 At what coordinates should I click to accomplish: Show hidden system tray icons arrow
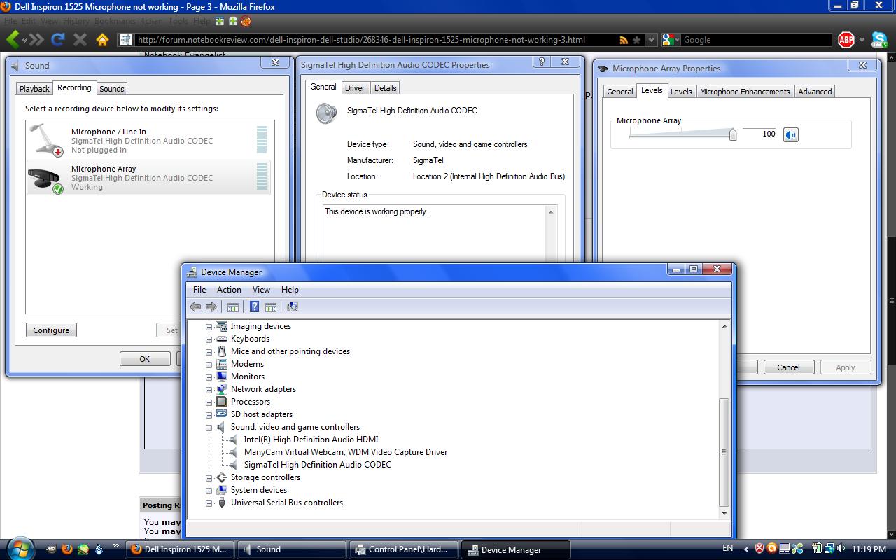[746, 549]
